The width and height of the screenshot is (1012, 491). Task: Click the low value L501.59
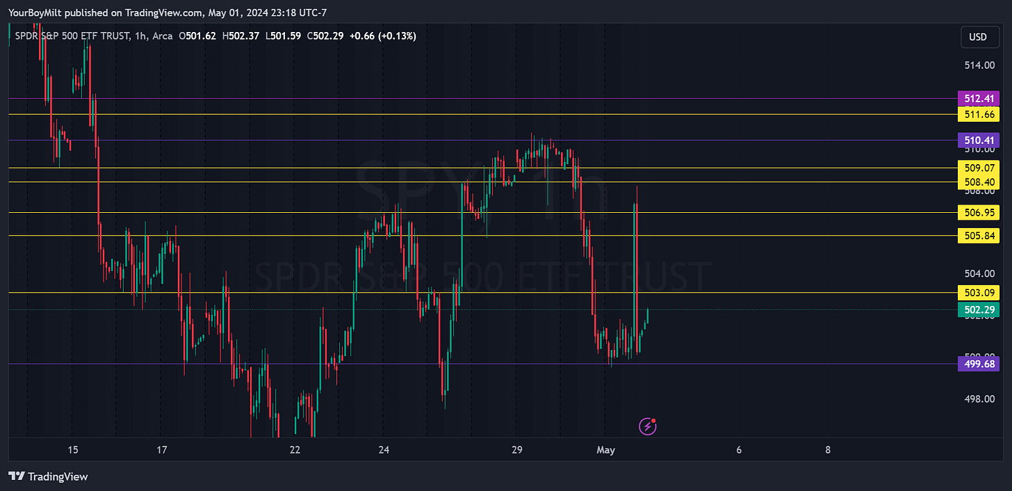tap(283, 35)
